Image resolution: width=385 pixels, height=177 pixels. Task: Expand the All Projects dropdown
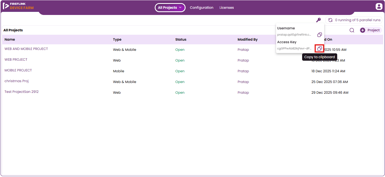pos(170,8)
